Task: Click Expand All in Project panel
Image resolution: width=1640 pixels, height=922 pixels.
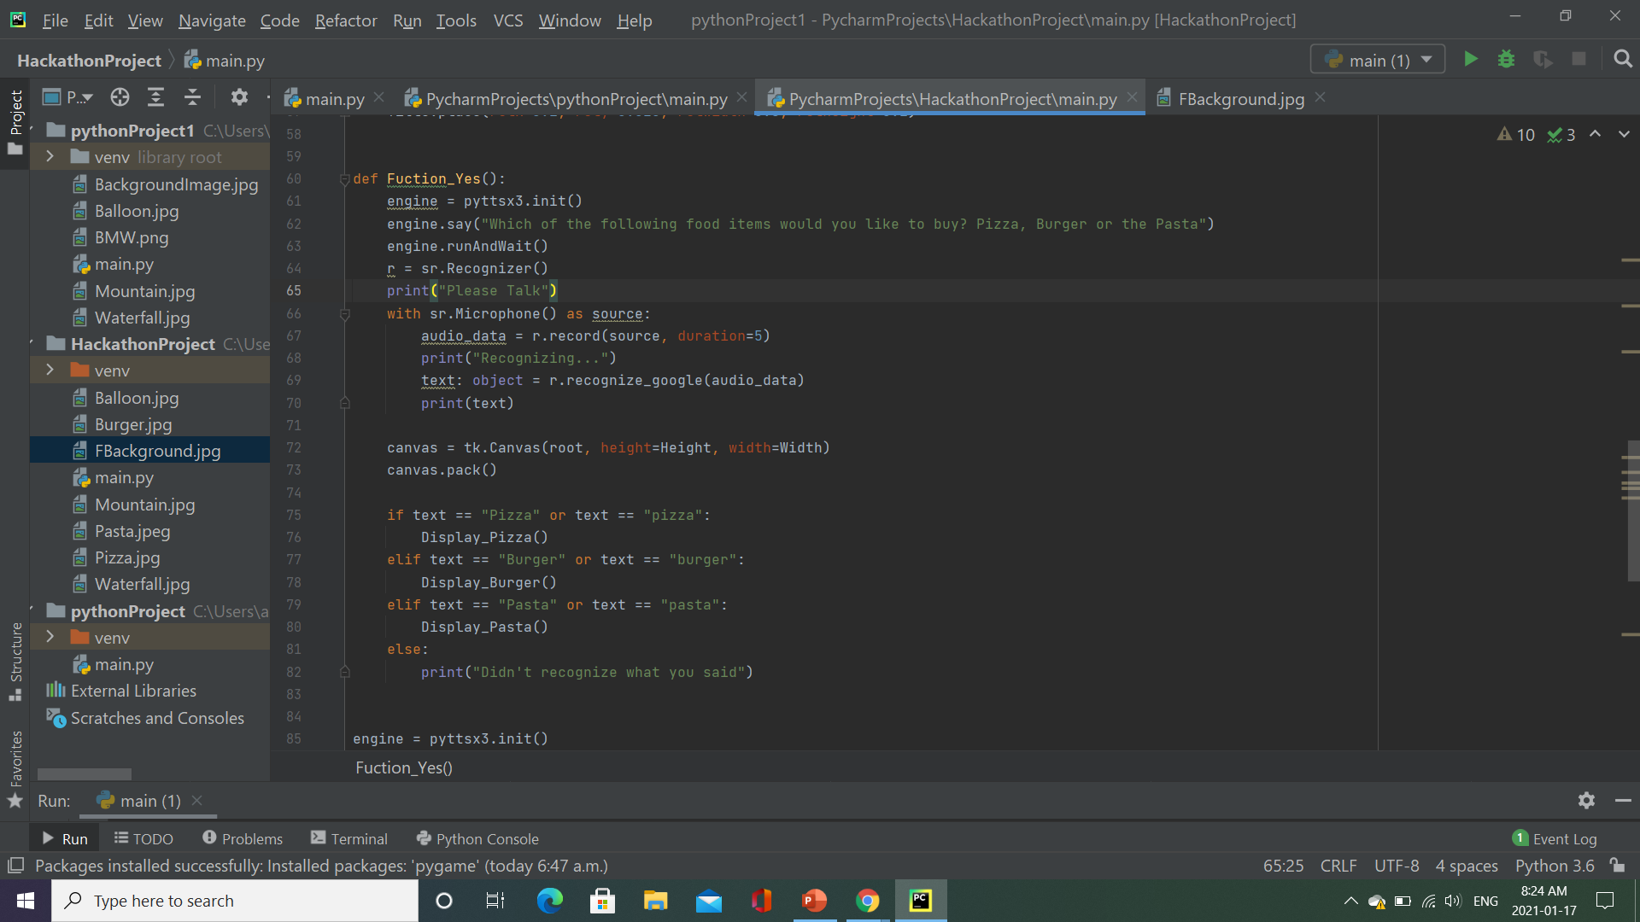Action: coord(155,97)
